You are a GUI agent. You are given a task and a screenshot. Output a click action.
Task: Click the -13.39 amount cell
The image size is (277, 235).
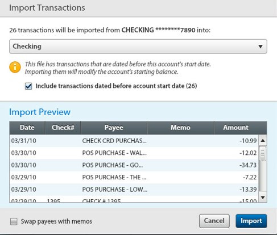point(248,190)
